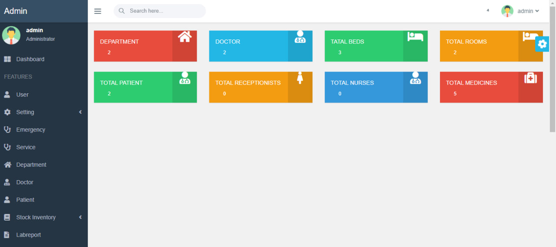Click the nurse icon on Total Nurses card
The image size is (556, 247).
tap(415, 78)
